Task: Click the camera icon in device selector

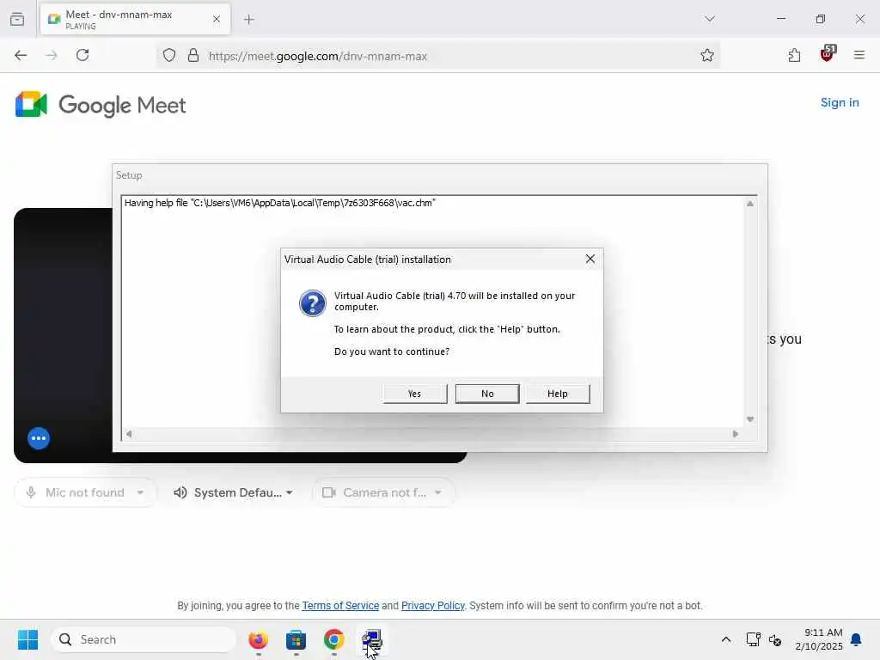Action: (329, 492)
